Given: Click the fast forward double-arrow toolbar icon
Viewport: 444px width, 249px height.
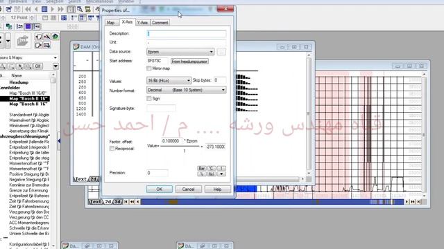Looking at the screenshot, I should [x=60, y=9].
